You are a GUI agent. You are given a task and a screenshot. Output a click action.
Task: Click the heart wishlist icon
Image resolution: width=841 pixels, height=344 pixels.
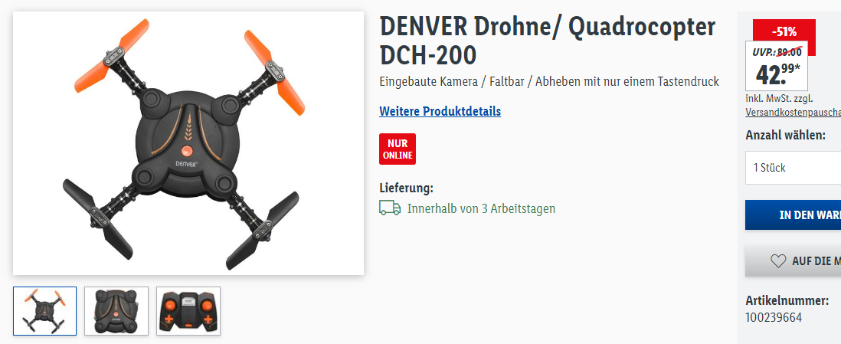777,261
